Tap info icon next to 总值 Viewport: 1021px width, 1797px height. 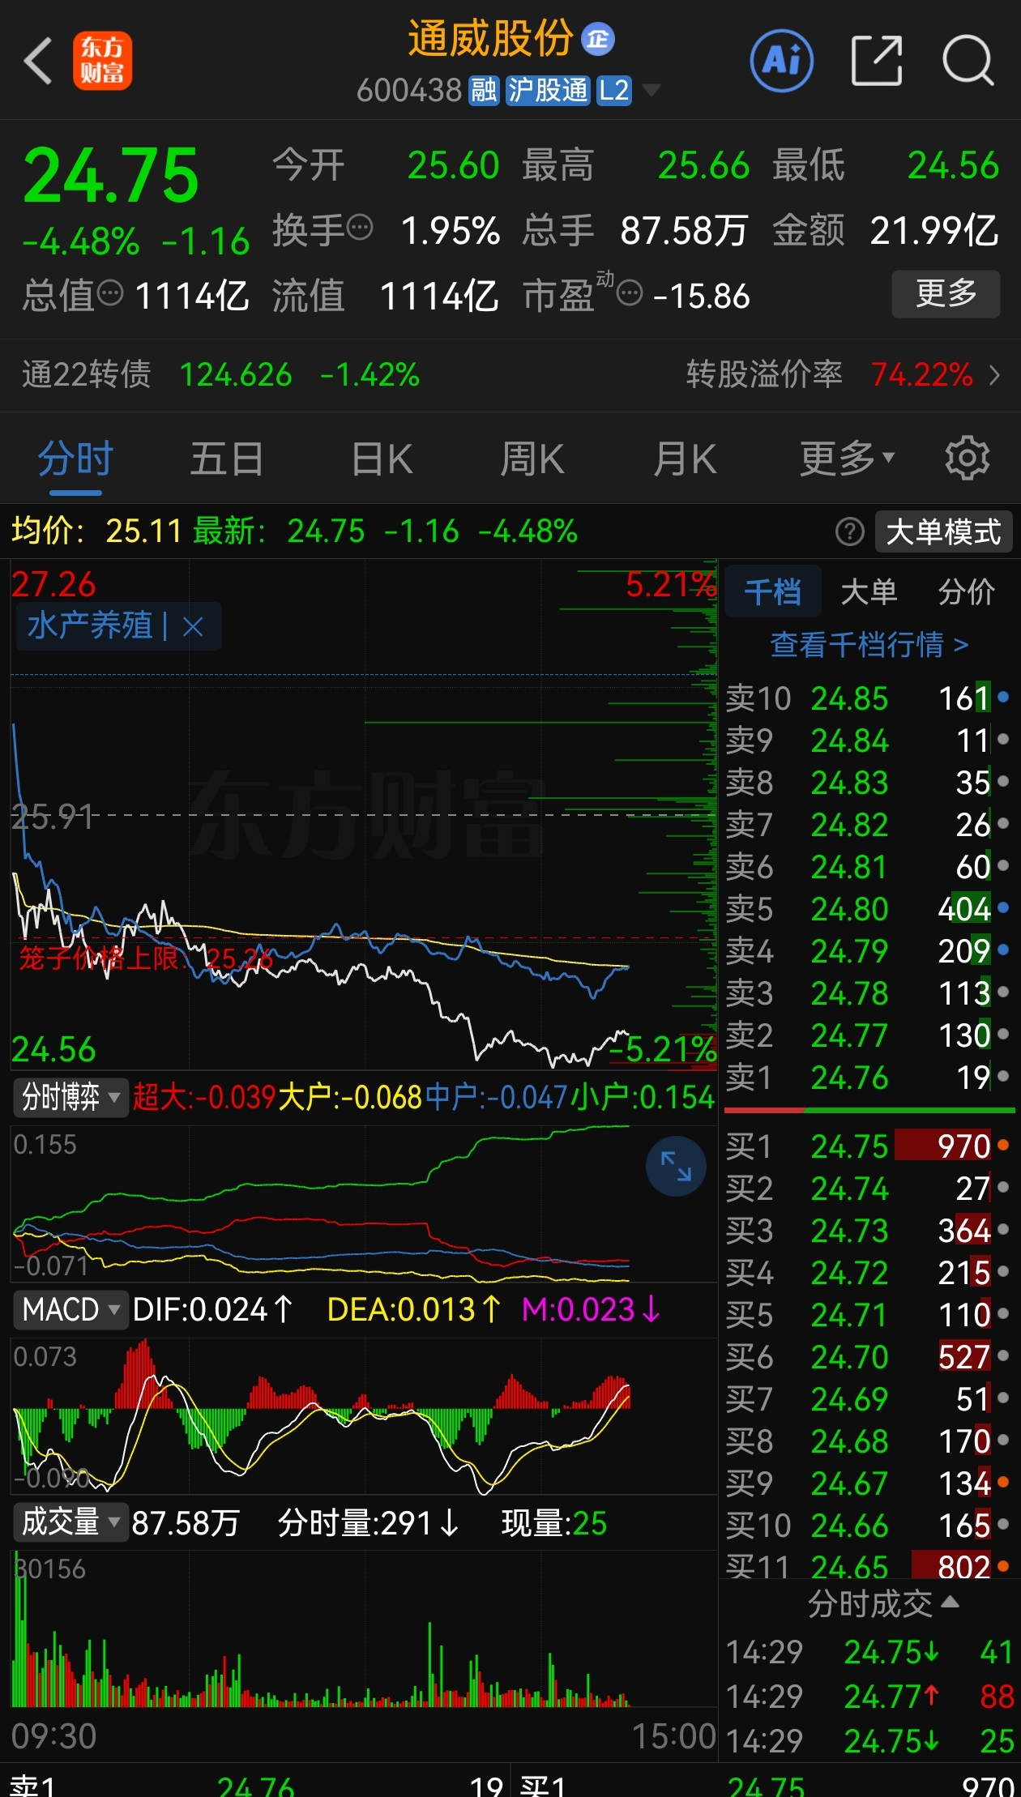tap(110, 292)
